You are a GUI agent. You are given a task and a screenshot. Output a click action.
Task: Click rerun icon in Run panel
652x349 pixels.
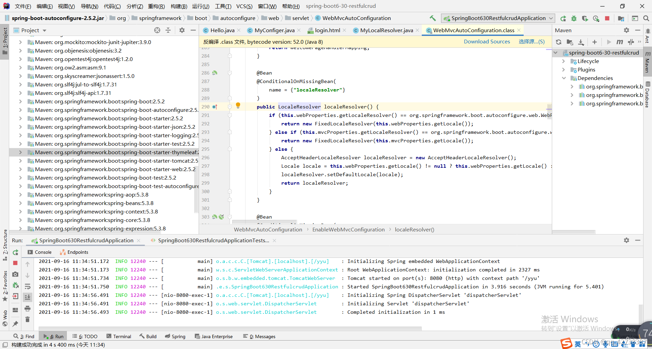point(15,252)
